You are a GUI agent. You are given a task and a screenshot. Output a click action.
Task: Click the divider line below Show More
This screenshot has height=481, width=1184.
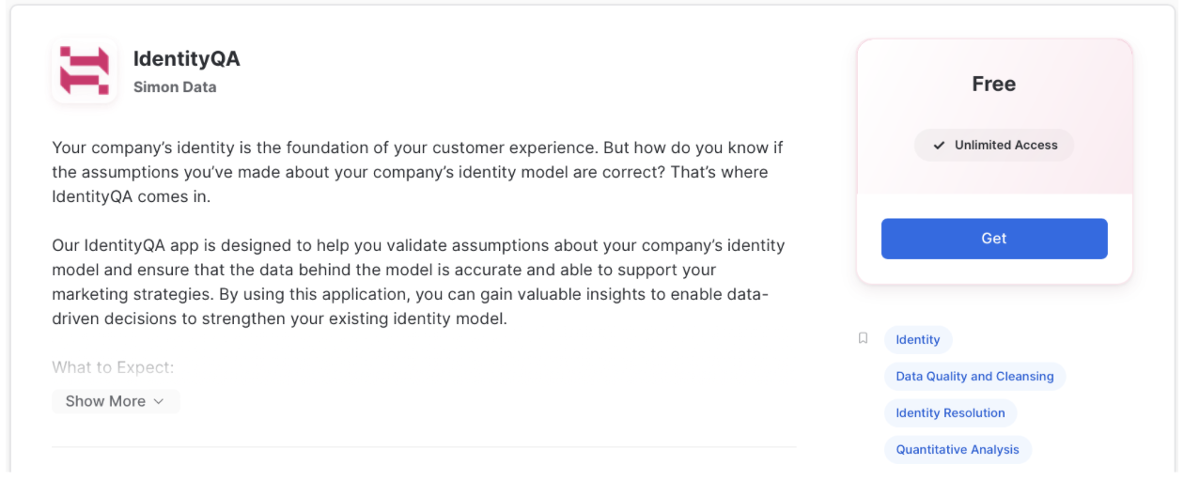coord(424,447)
